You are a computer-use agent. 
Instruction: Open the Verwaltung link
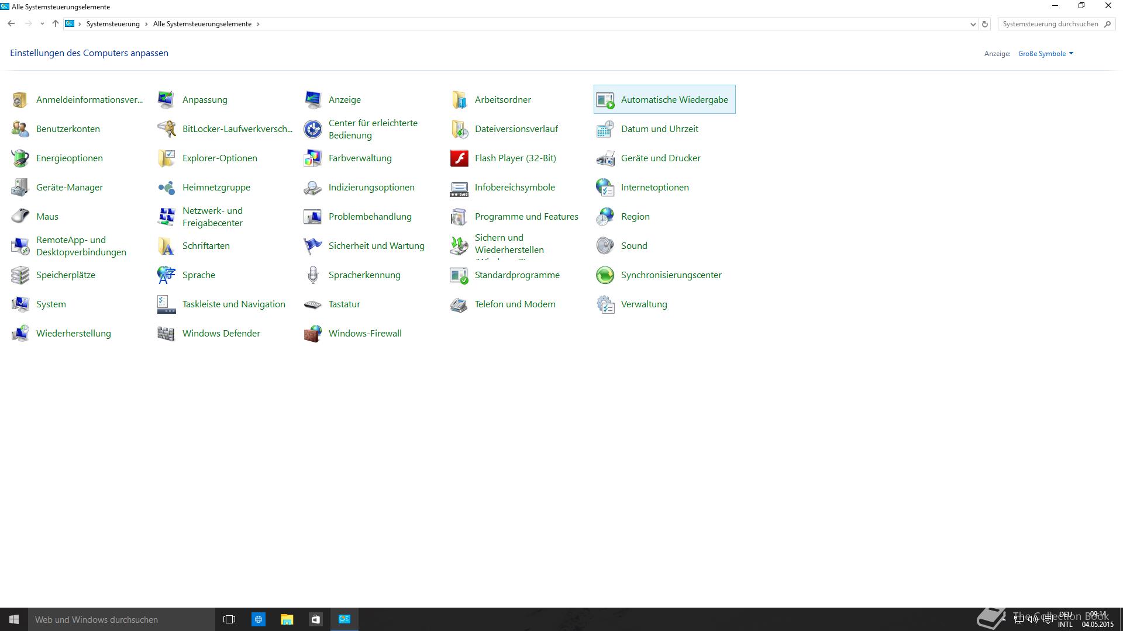click(x=644, y=304)
